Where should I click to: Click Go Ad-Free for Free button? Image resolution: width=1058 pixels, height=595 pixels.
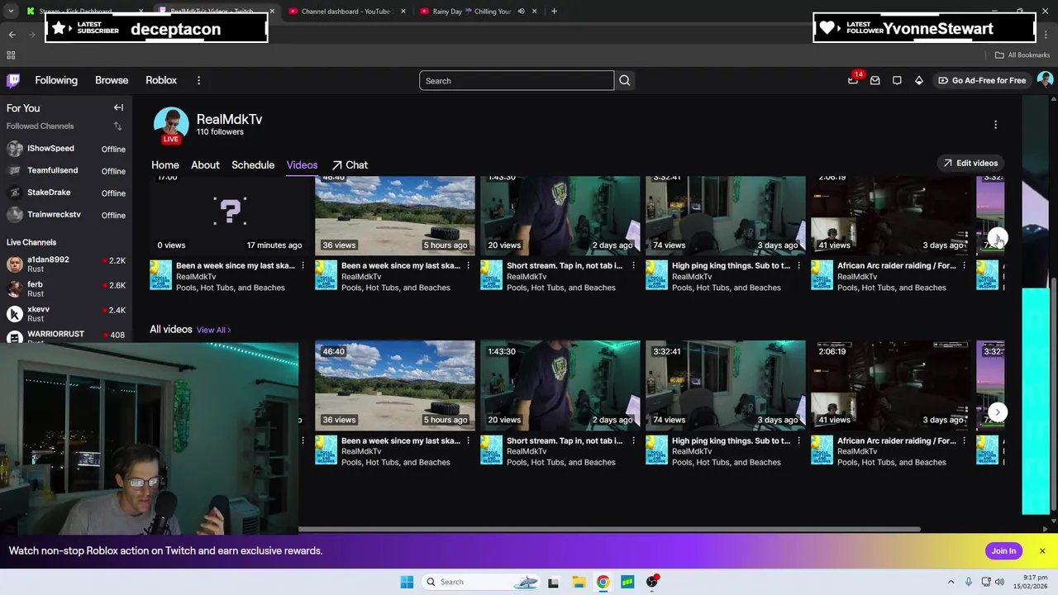click(982, 80)
